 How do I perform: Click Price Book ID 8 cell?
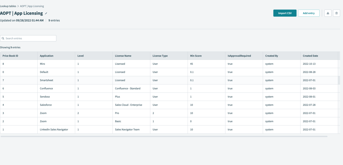coord(19,64)
